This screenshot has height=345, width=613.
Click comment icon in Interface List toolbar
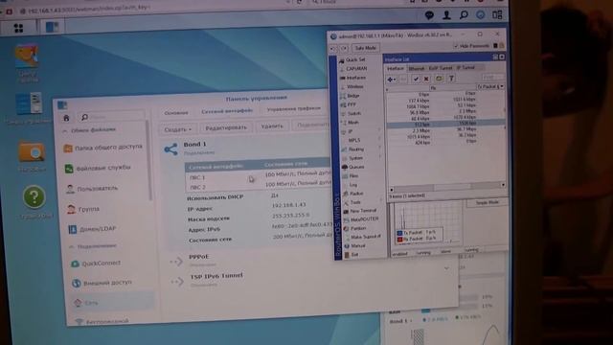pyautogui.click(x=439, y=79)
